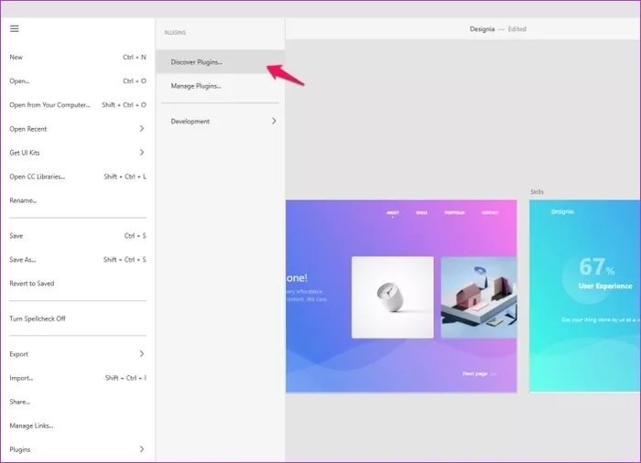Choose New from the file menu

[16, 58]
